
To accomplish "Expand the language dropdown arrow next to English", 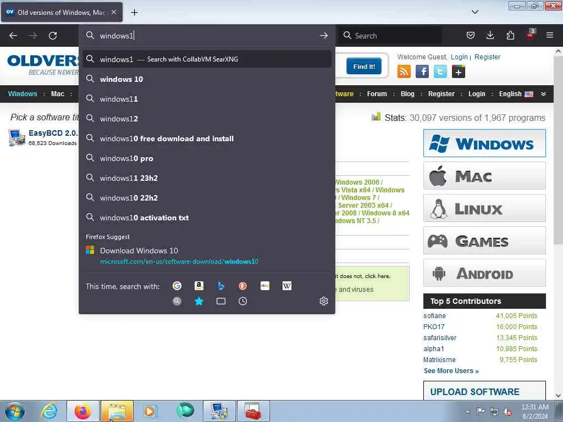I will point(543,94).
